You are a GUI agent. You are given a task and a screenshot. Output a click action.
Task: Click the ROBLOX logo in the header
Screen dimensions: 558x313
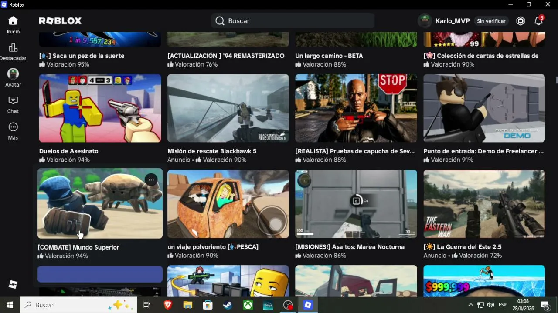click(60, 21)
